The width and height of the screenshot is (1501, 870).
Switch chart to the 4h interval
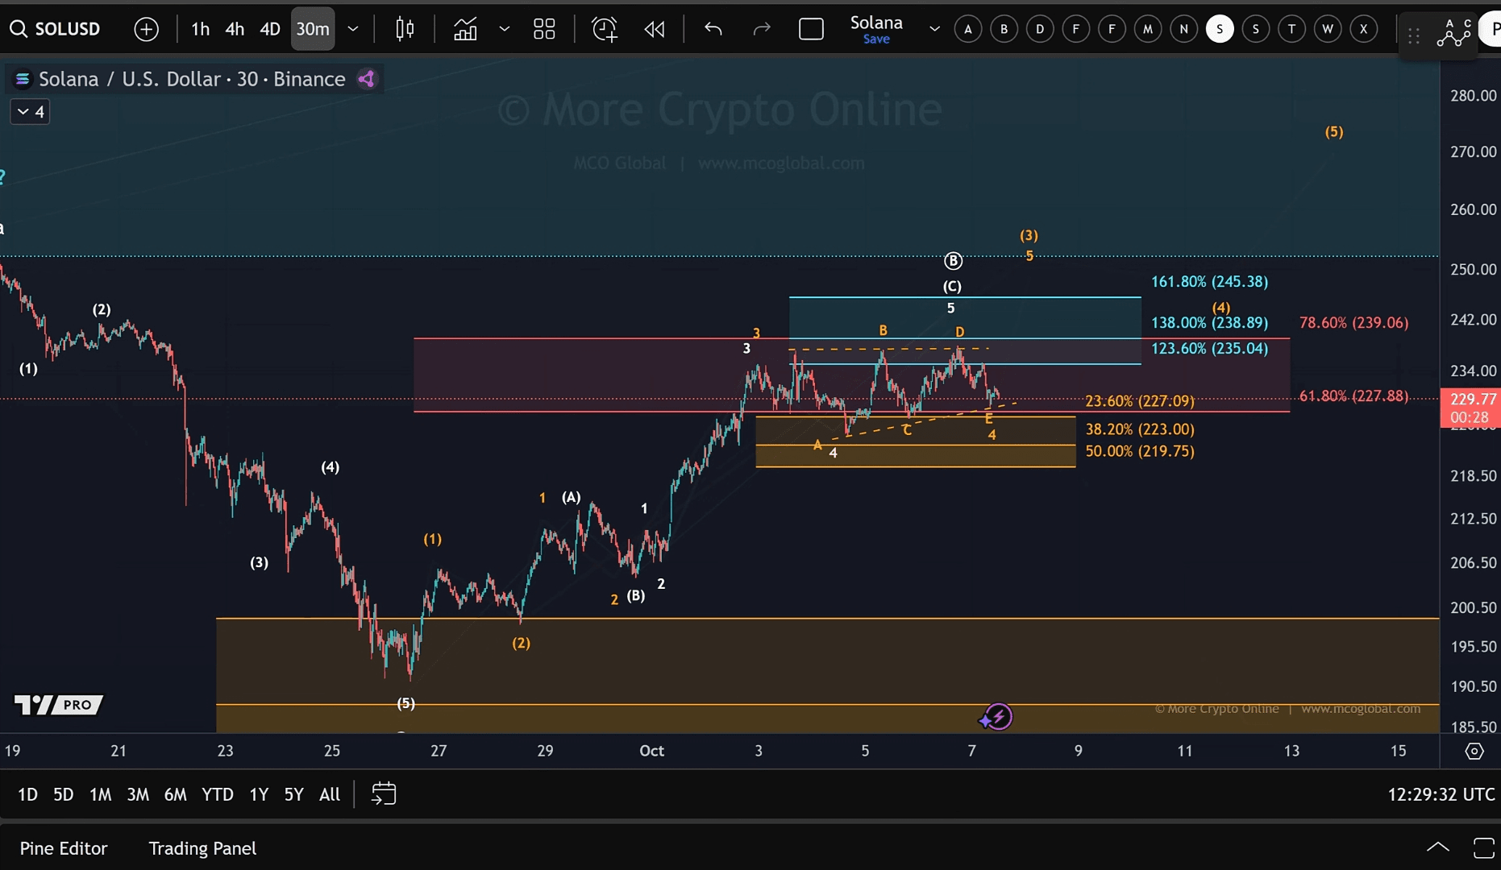click(235, 30)
